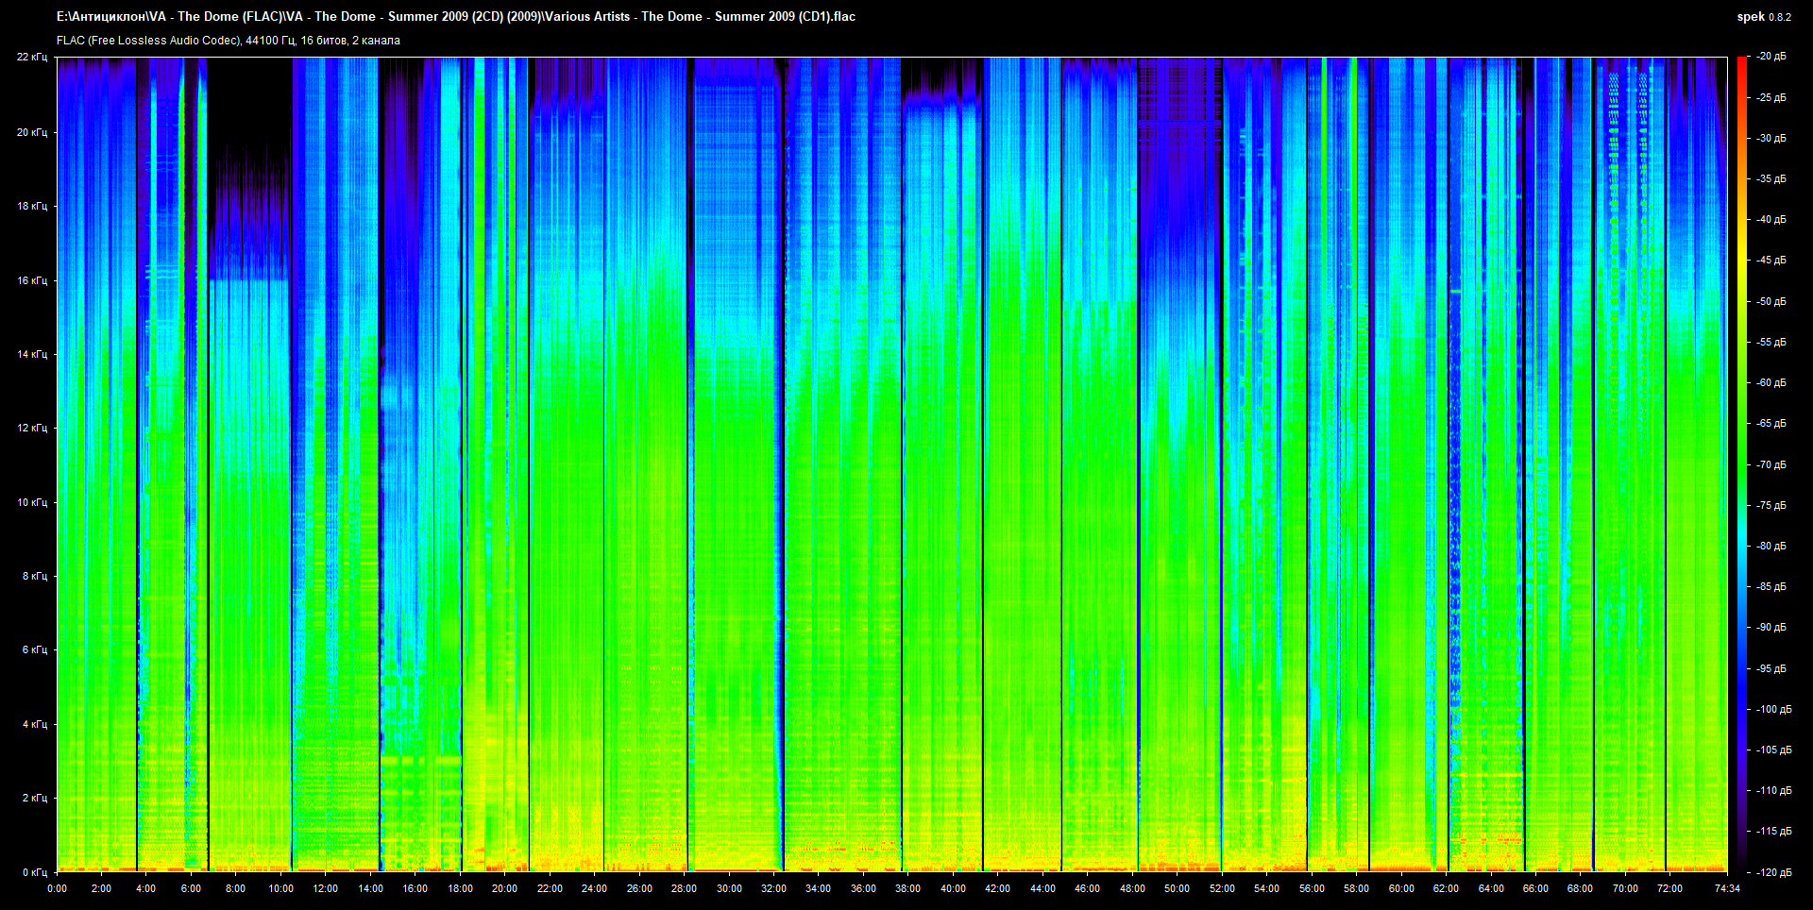Click the -20 дБ level label
This screenshot has height=910, width=1813.
(x=1771, y=57)
